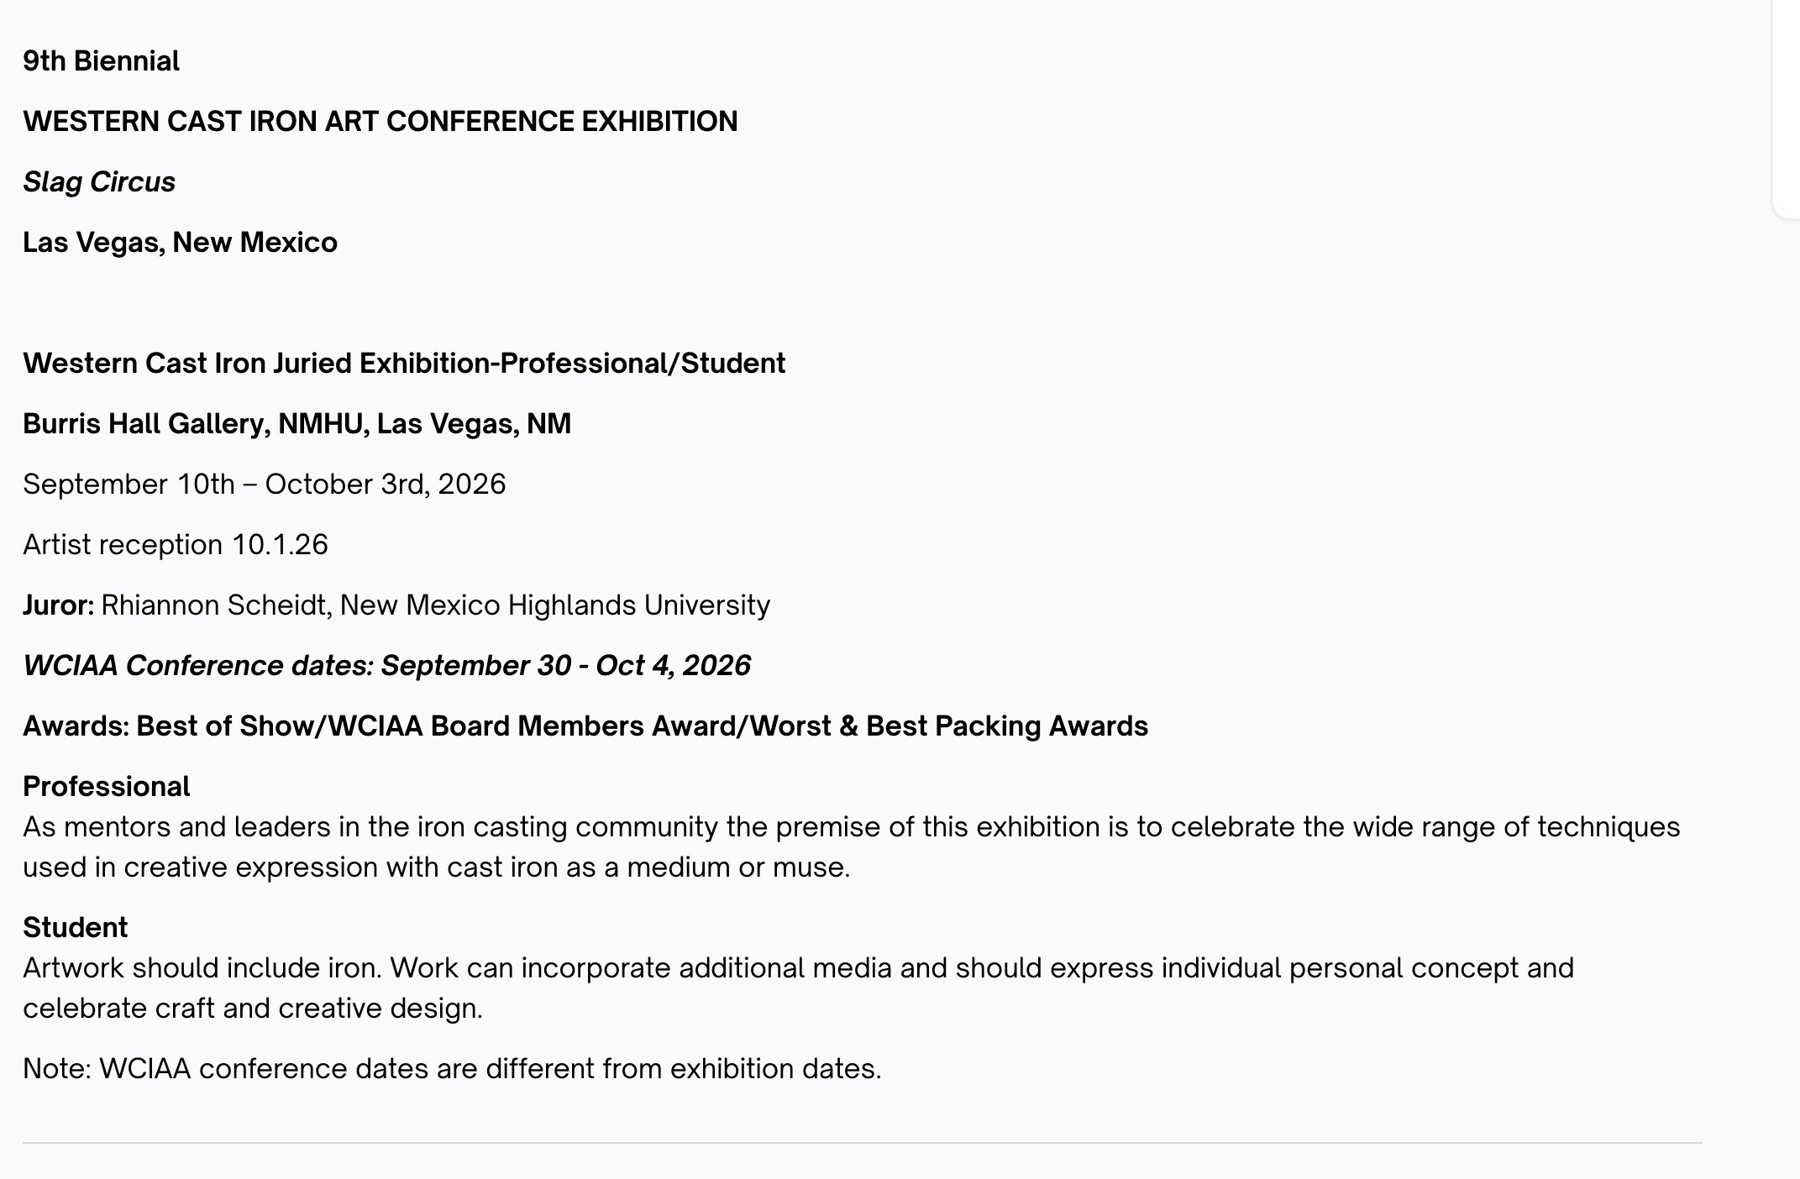Click the paragraph beginning 'Artwork should include iron'
Viewport: 1800px width, 1179px height.
798,988
